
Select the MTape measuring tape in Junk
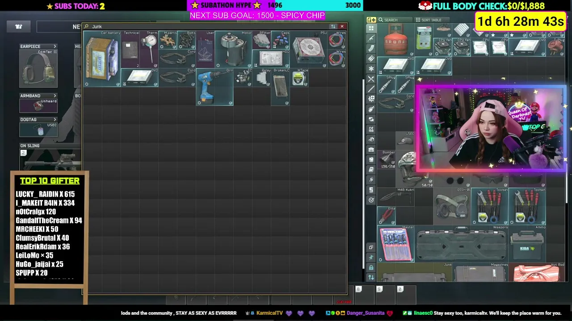[299, 77]
